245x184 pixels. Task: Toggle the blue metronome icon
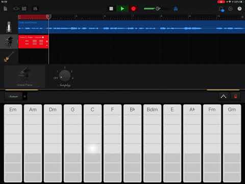[176, 9]
